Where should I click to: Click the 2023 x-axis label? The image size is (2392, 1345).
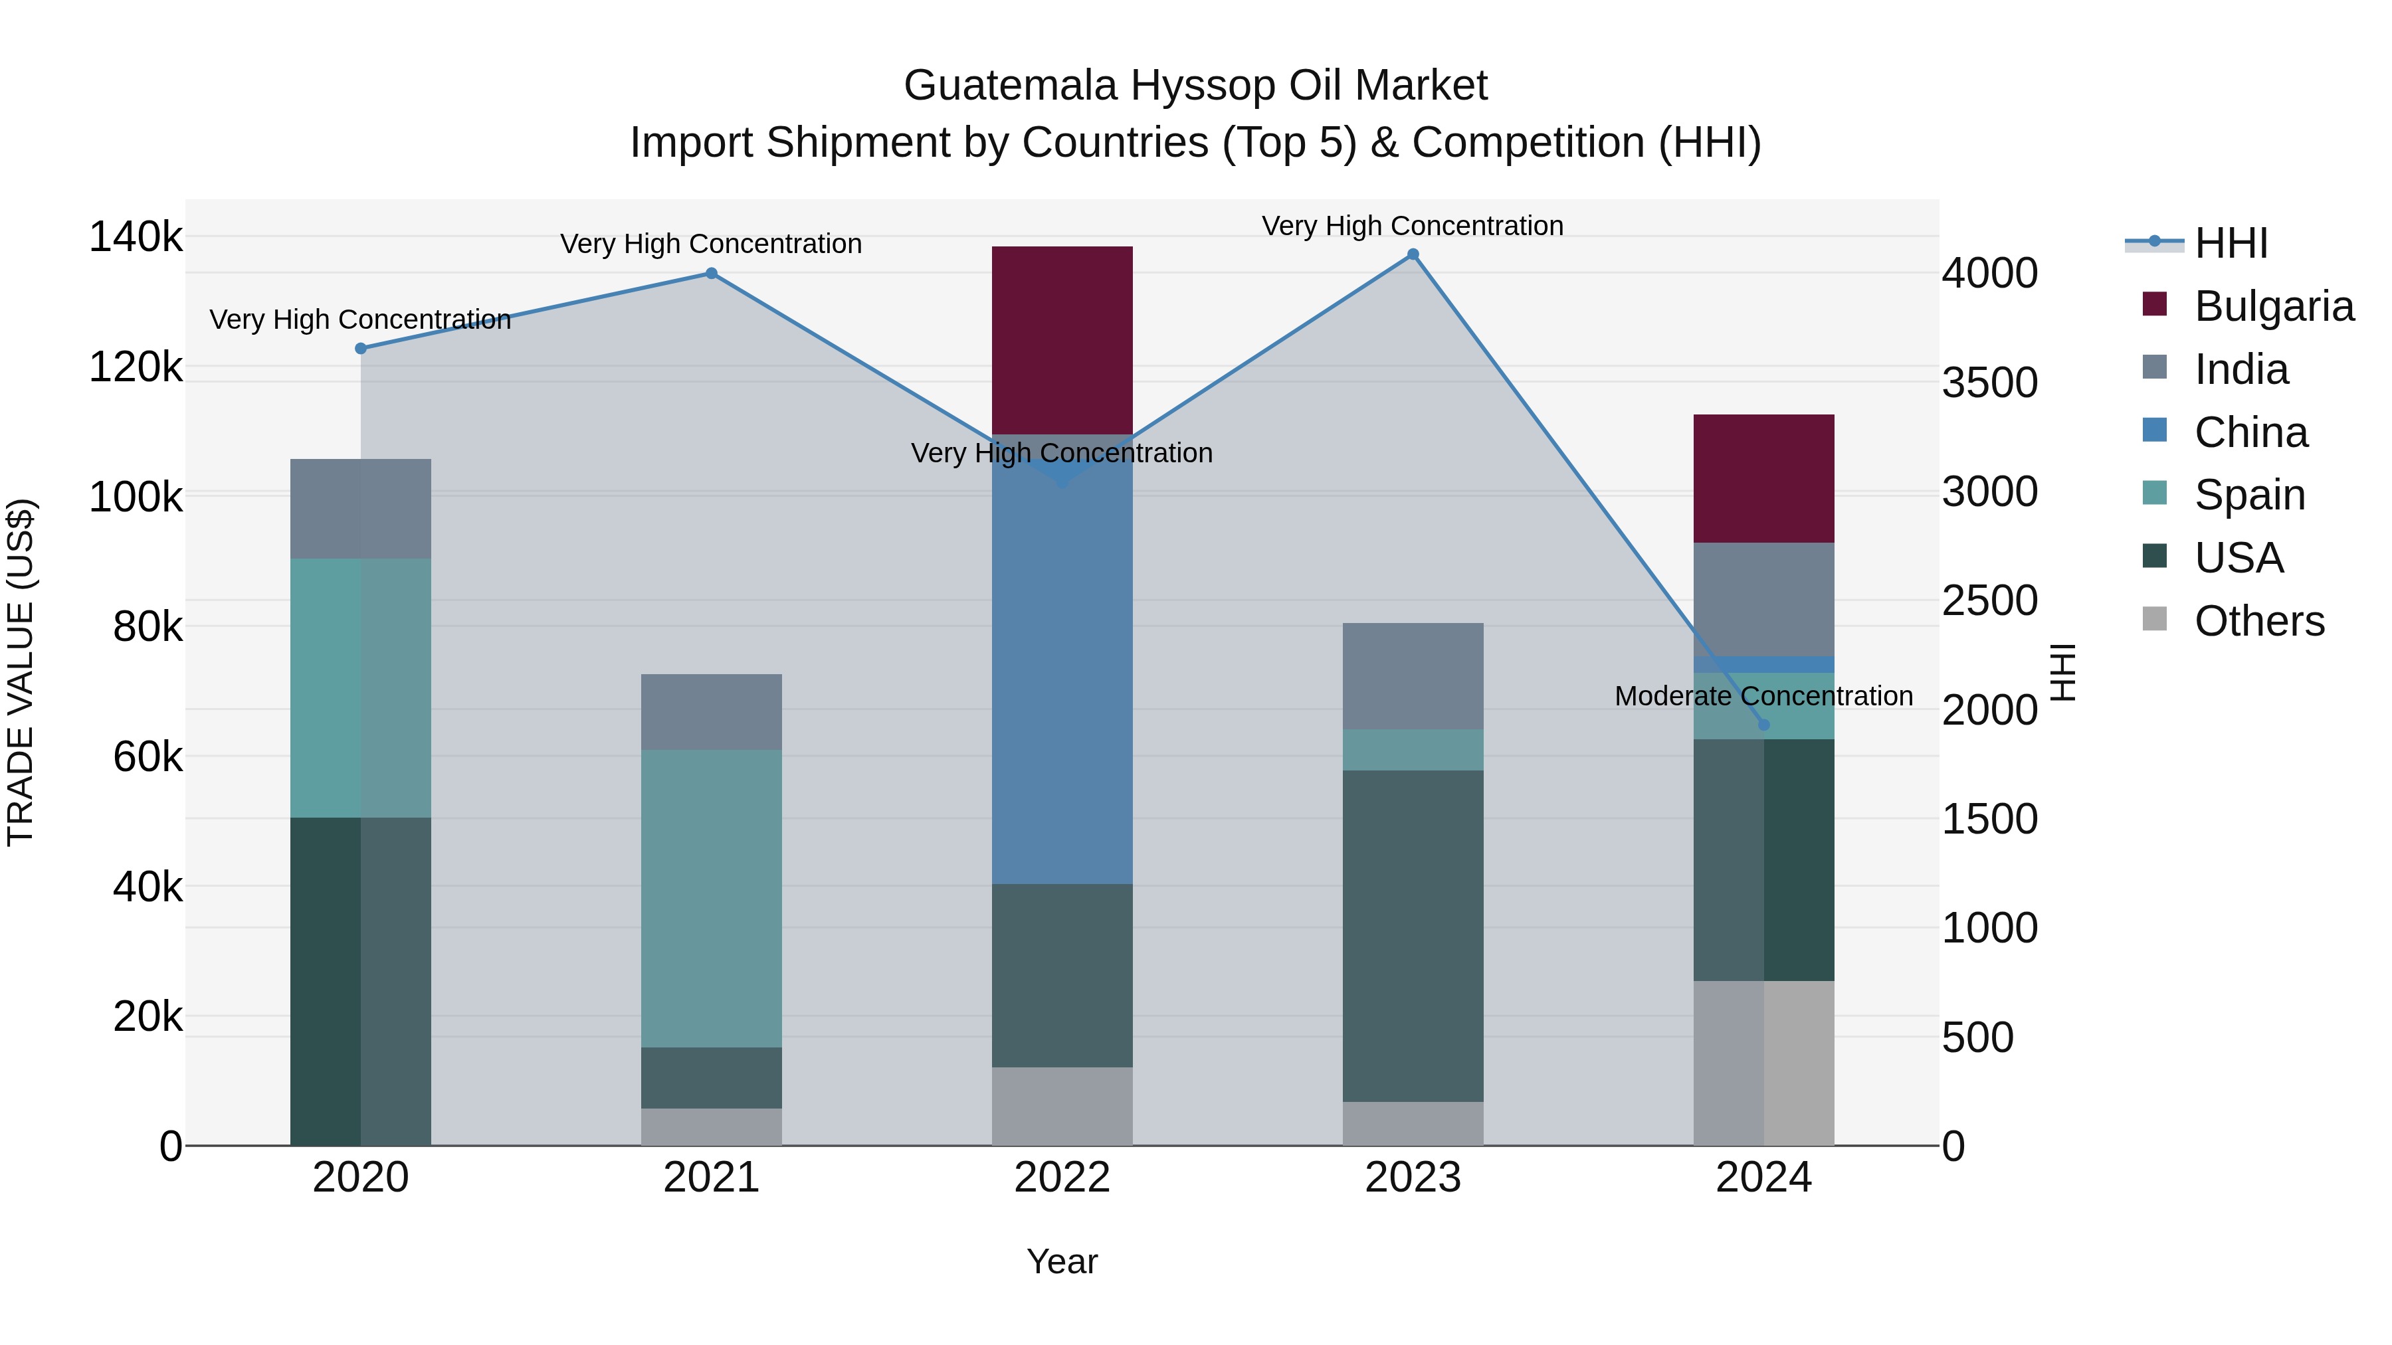(1413, 1178)
